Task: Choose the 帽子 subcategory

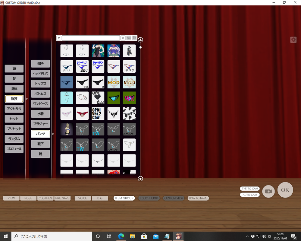Action: click(x=40, y=64)
